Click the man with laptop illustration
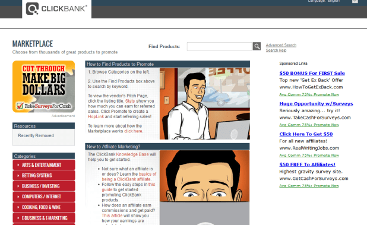The image size is (367, 225). click(205, 104)
